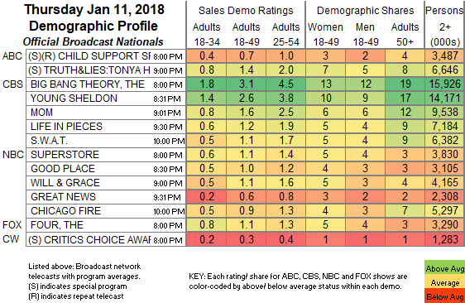Select the BIG BANG THEORY, THE row
Screen dimensions: 465x303
(245, 84)
